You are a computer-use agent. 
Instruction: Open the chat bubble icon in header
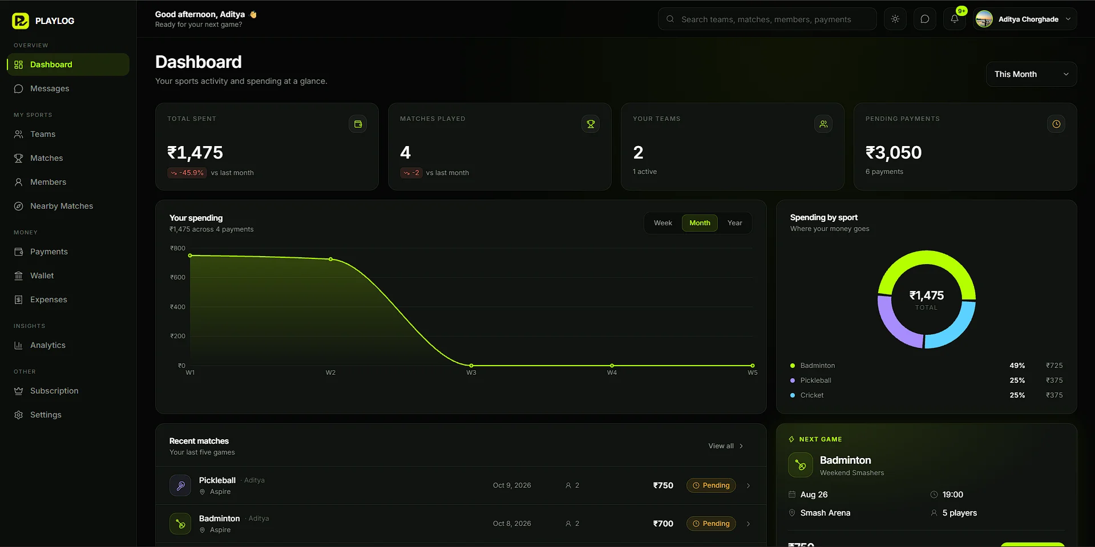pyautogui.click(x=925, y=19)
